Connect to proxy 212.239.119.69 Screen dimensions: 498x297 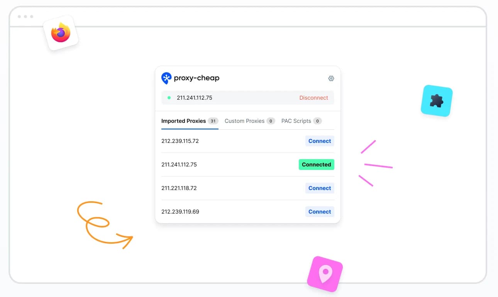320,212
